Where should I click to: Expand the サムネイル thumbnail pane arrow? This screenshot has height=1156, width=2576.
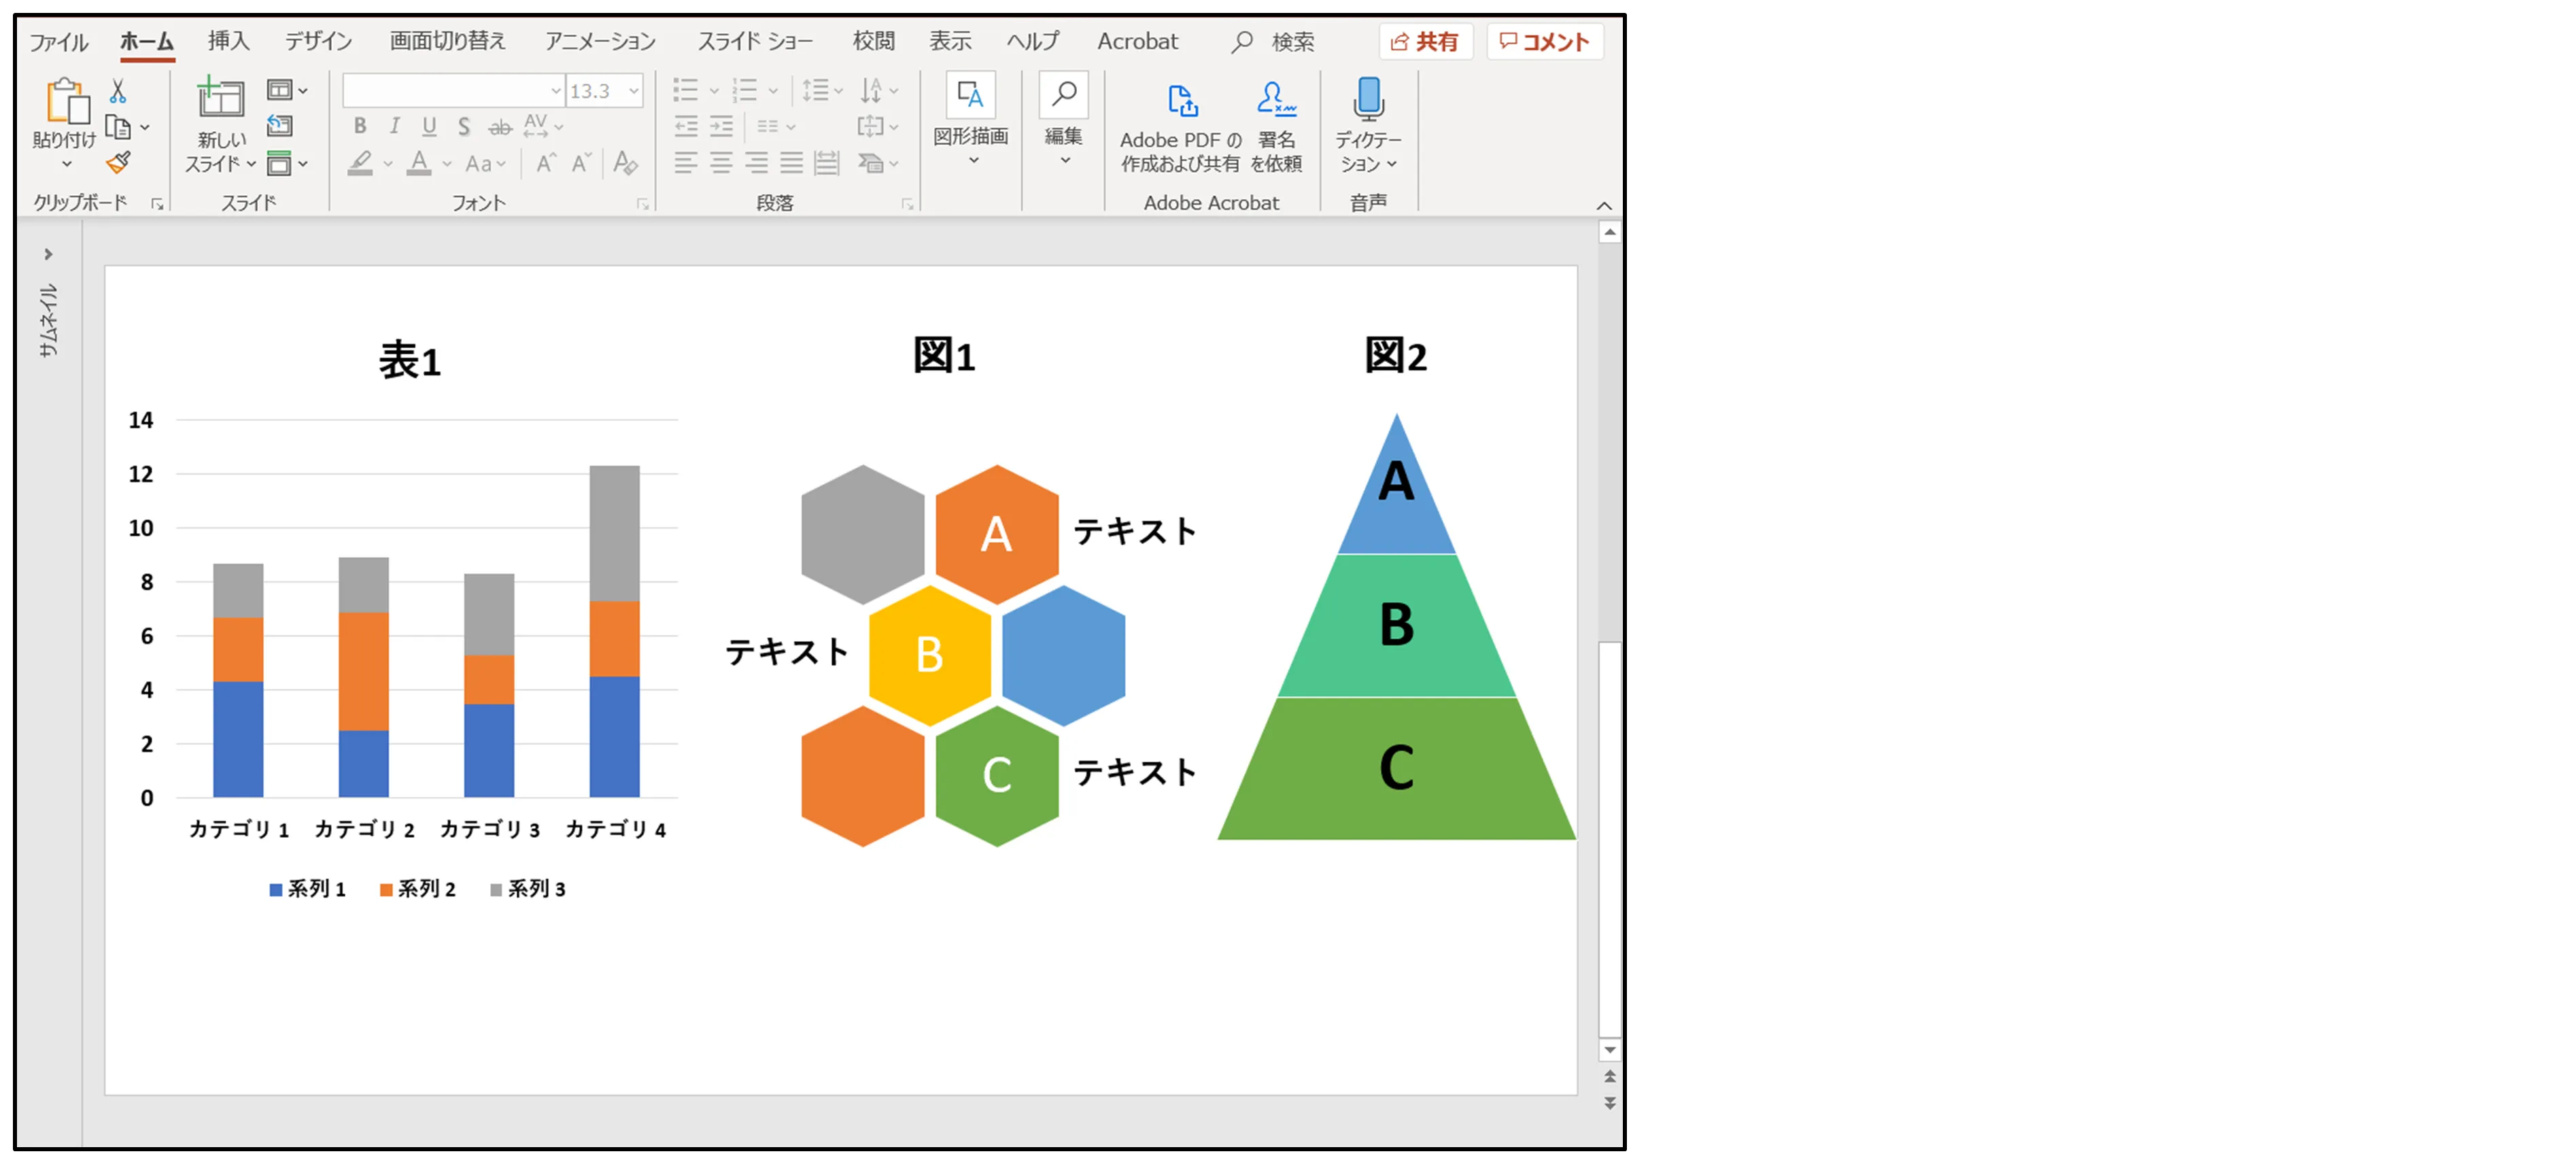(x=47, y=254)
